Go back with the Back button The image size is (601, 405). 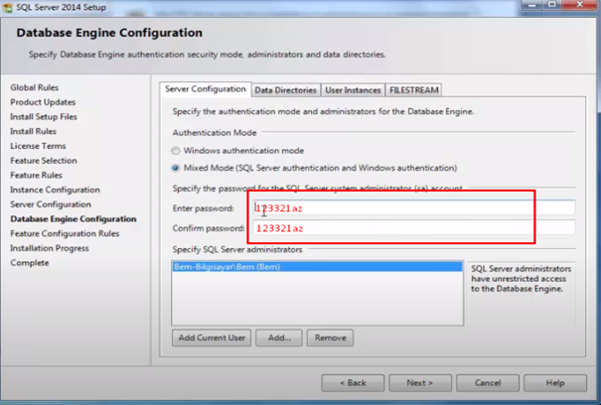(x=353, y=383)
